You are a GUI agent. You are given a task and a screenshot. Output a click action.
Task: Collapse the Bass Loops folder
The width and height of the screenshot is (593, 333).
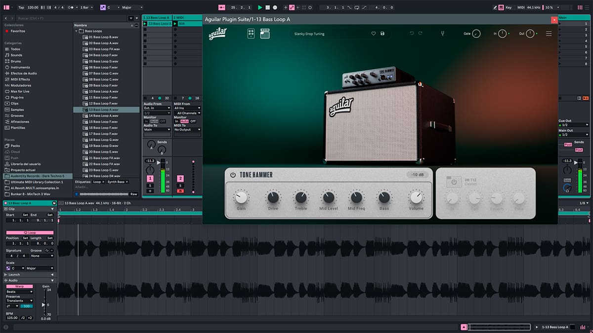coord(77,31)
